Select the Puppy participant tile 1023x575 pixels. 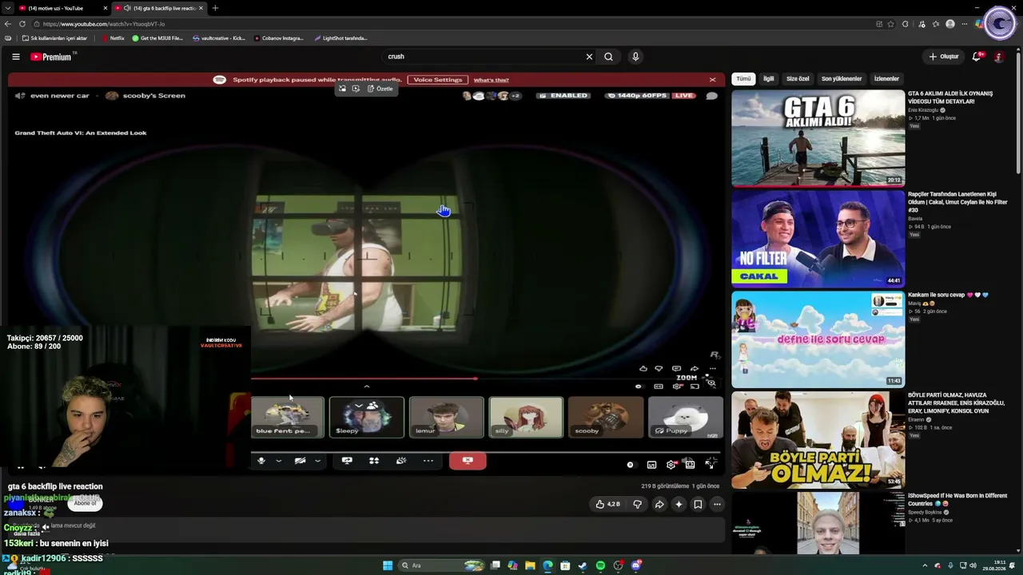coord(685,417)
